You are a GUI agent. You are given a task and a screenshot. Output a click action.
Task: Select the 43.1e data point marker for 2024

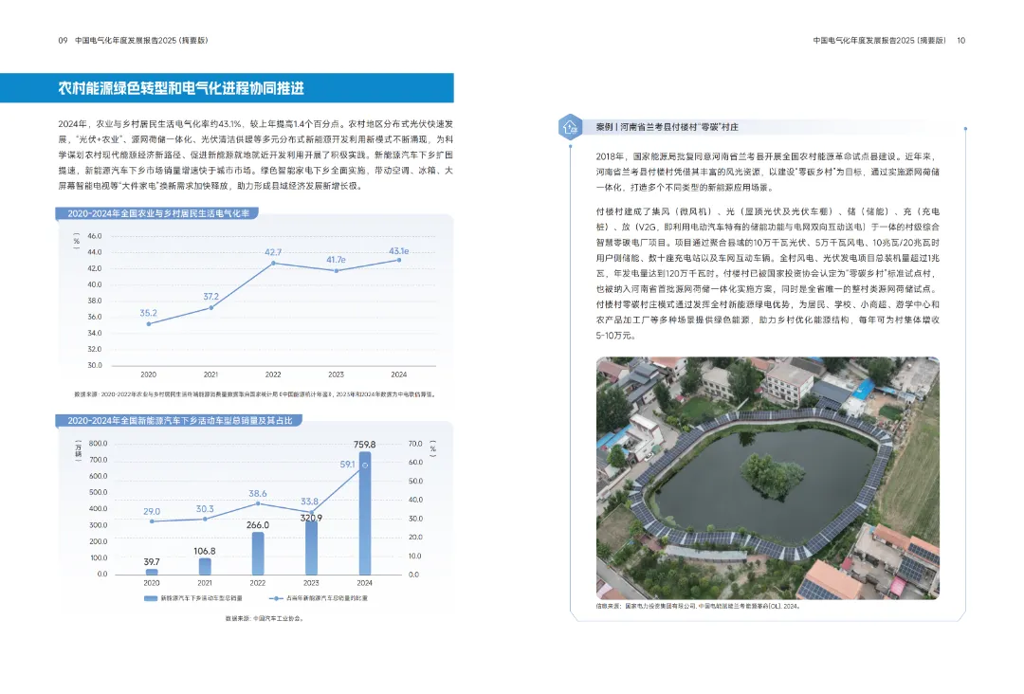[399, 260]
